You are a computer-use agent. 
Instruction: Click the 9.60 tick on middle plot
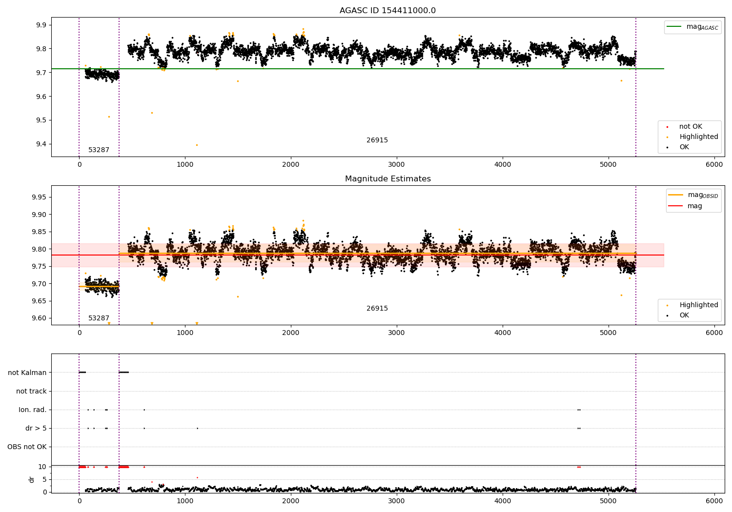pyautogui.click(x=39, y=318)
